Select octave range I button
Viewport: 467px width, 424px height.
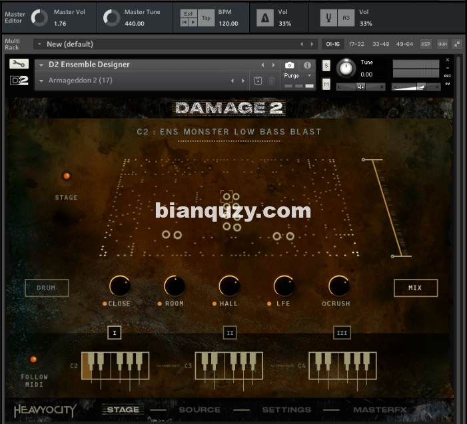pos(115,333)
